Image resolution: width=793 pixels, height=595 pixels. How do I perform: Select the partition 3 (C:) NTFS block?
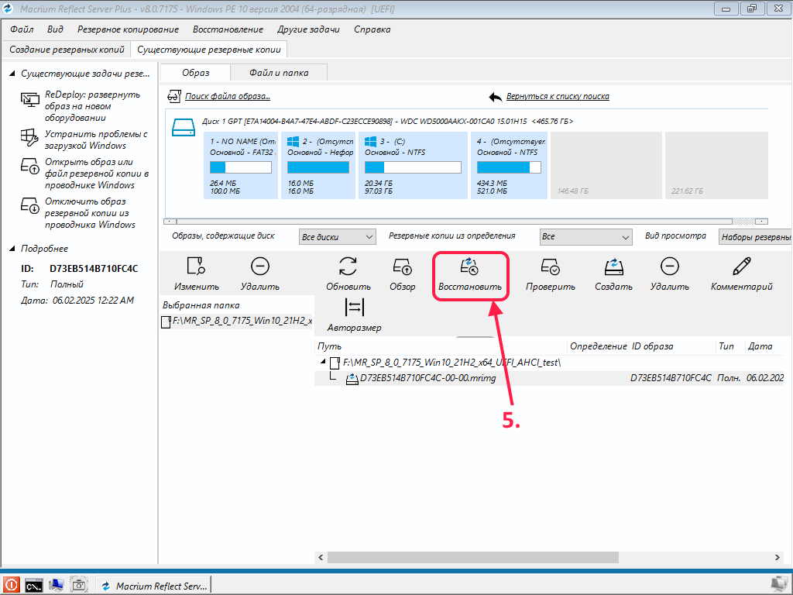(x=412, y=165)
